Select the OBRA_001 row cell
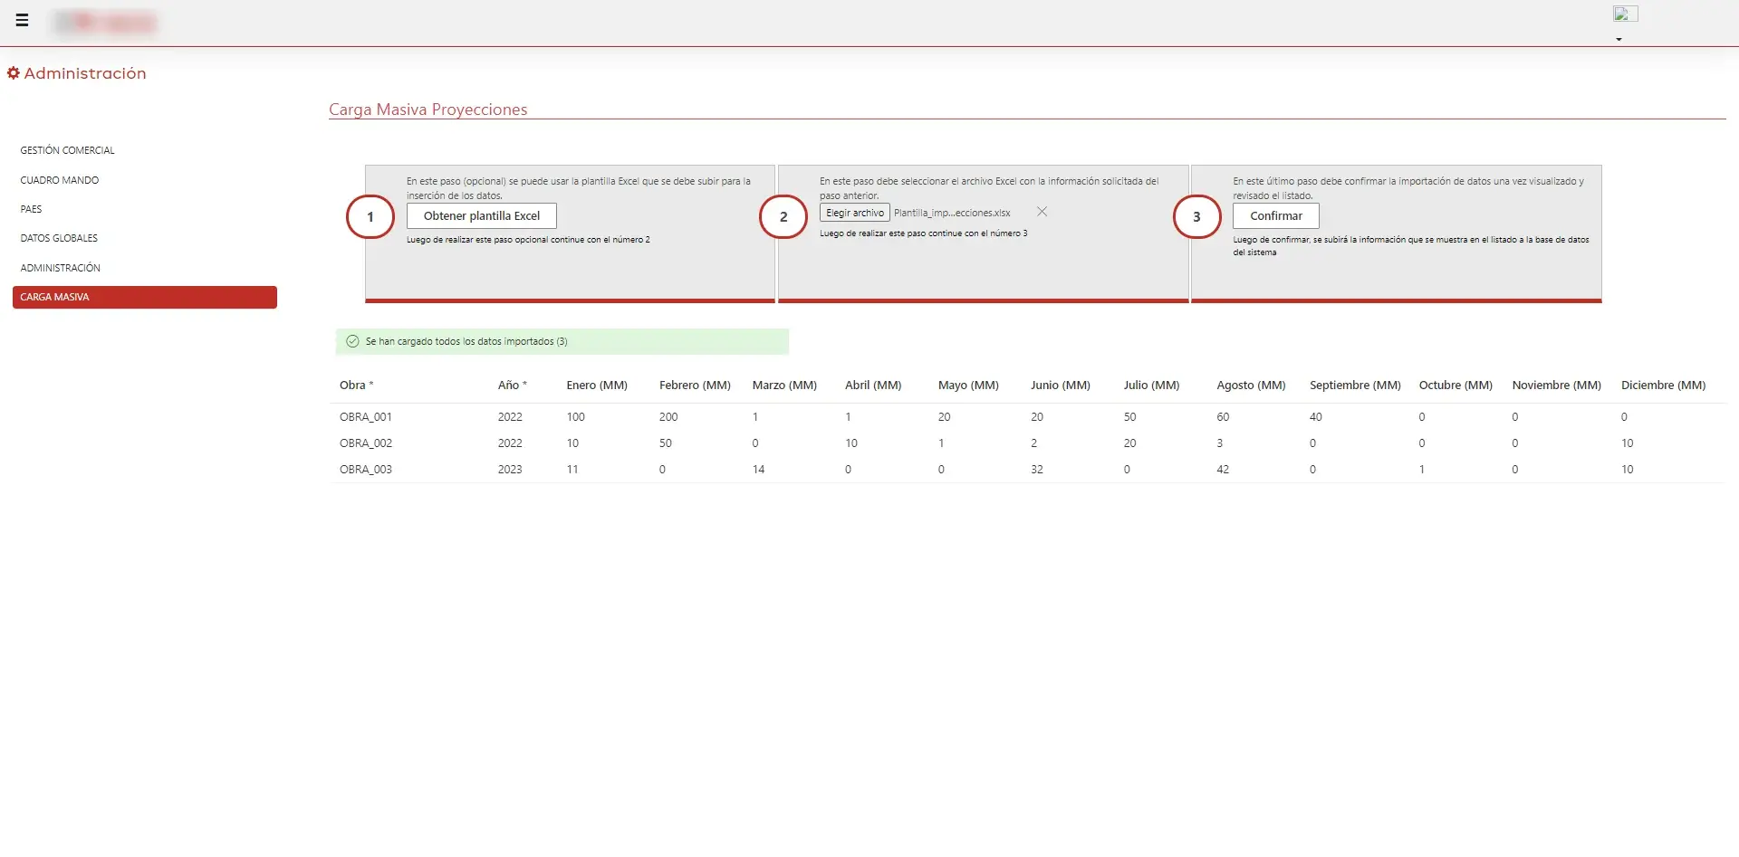This screenshot has height=857, width=1739. (366, 417)
